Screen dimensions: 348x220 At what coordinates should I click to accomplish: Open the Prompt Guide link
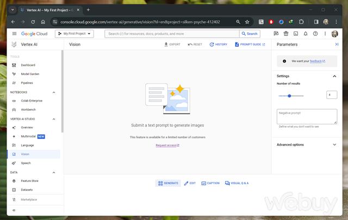[x=250, y=45]
